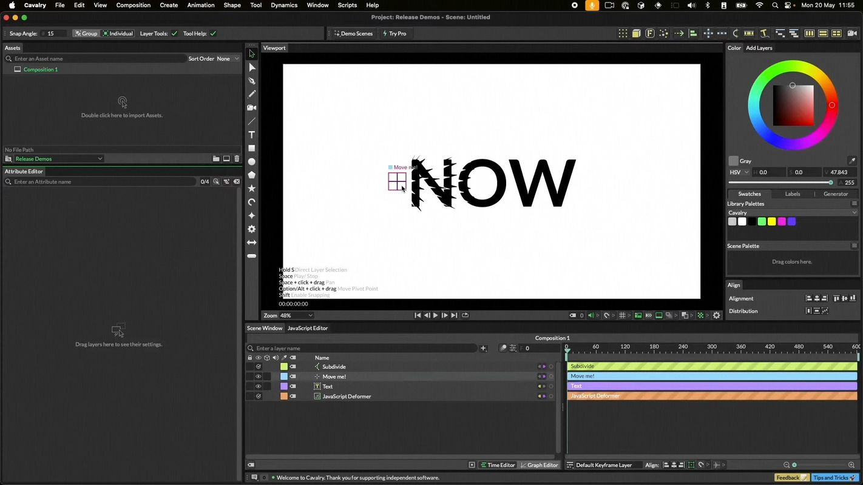
Task: Open the Animation menu
Action: tap(201, 5)
